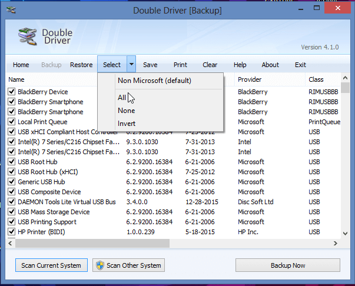Click the horizontal scrollbar left arrow
Screen dimensions: 355x286
click(x=10, y=244)
